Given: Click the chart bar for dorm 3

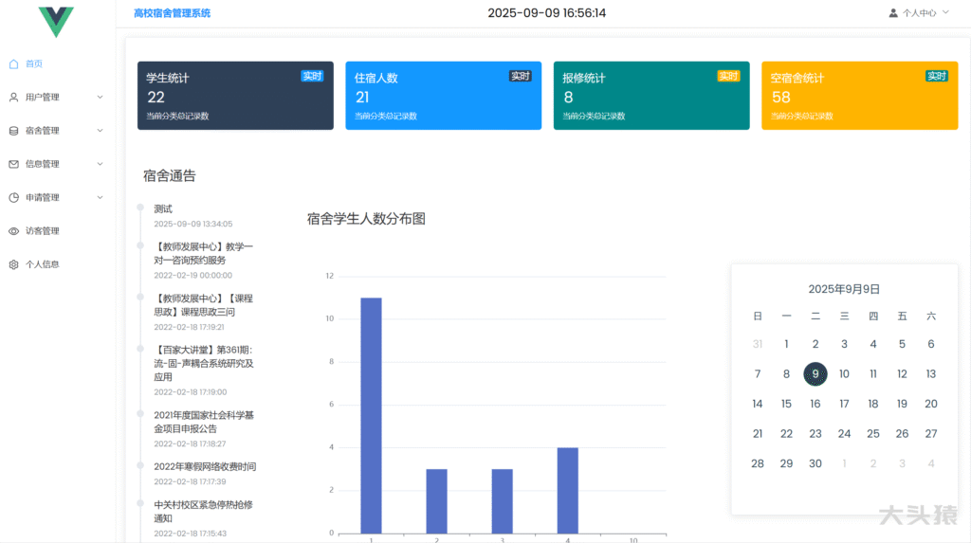Looking at the screenshot, I should [x=503, y=501].
